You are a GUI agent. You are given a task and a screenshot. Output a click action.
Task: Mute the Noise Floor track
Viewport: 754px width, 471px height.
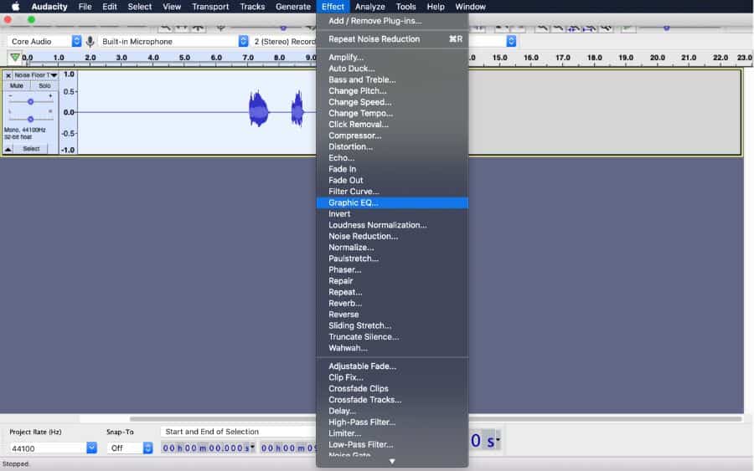click(17, 86)
